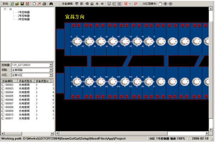Select device 000002 radio button in list
This screenshot has height=143, width=215.
coord(3,84)
